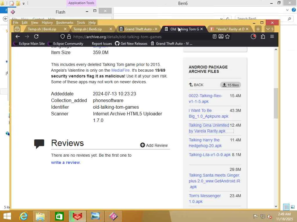The height and width of the screenshot is (222, 297).
Task: Download Talking.Santa.meets.Ginger.plus.2.0 apk
Action: (x=214, y=181)
